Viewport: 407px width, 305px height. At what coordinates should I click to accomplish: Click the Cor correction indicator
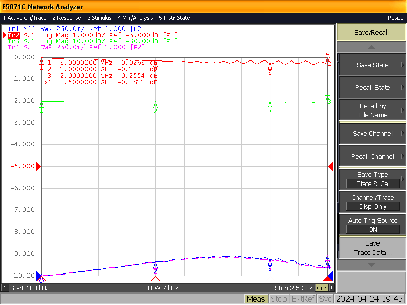tap(322, 288)
